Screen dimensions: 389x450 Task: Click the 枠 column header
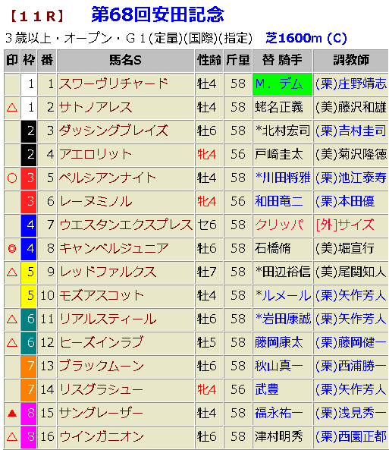[x=29, y=61]
